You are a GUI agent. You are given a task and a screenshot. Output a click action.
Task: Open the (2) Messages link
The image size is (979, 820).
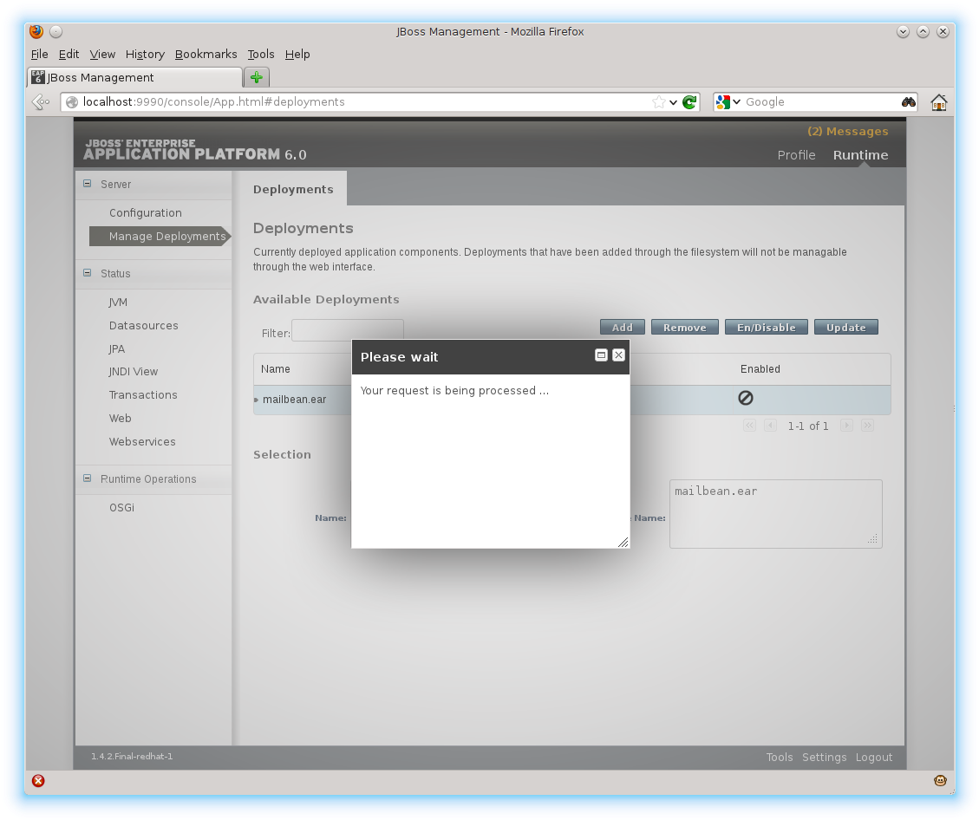click(847, 131)
